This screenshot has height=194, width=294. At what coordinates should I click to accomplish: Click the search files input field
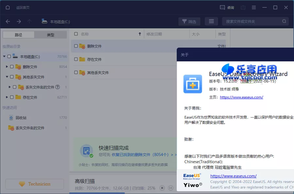(252, 22)
